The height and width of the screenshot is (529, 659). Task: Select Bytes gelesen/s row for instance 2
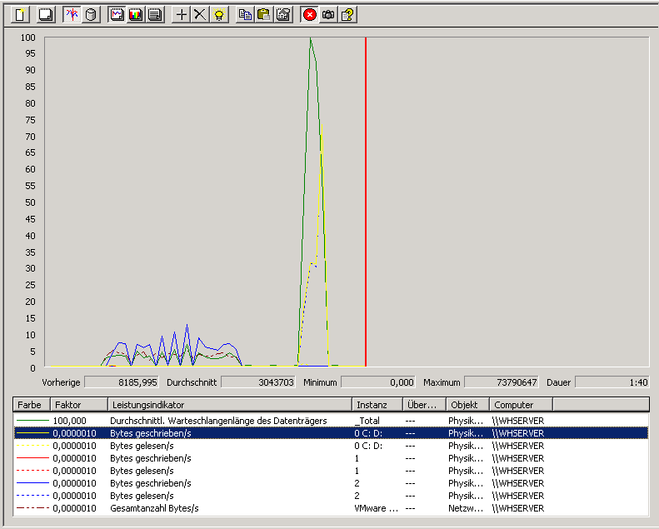[x=332, y=496]
